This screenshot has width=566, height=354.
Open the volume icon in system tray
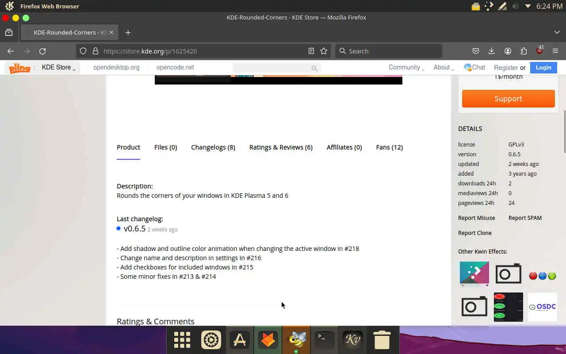[x=515, y=6]
